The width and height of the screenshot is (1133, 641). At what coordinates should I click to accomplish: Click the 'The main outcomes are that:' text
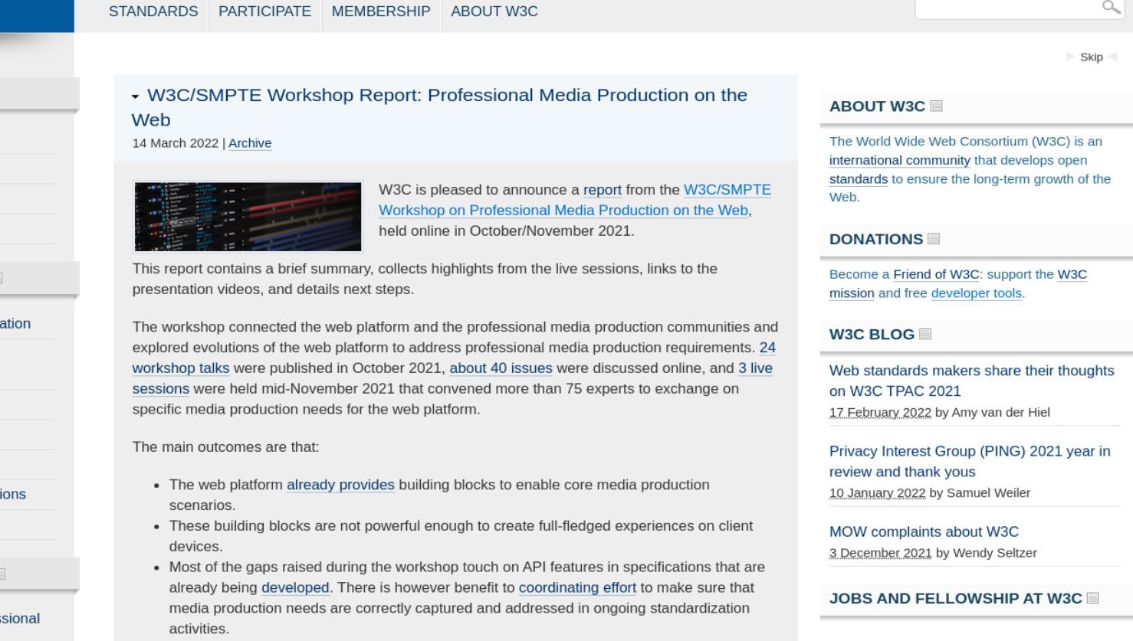225,446
